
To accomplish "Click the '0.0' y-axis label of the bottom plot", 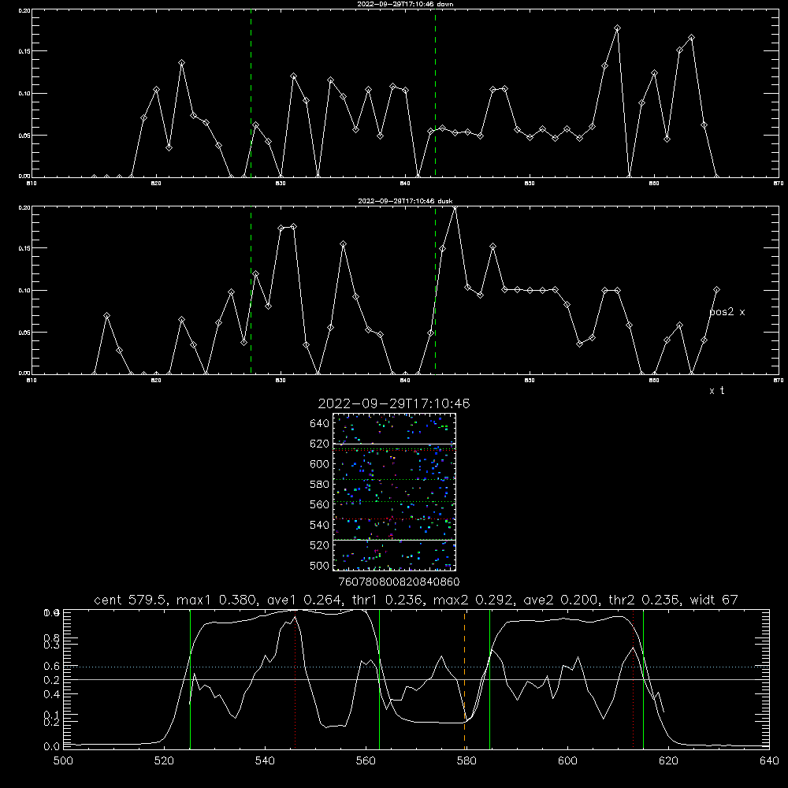I will click(x=51, y=747).
